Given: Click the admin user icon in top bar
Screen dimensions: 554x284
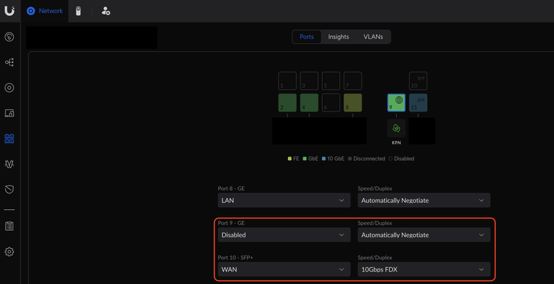Looking at the screenshot, I should click(x=105, y=11).
